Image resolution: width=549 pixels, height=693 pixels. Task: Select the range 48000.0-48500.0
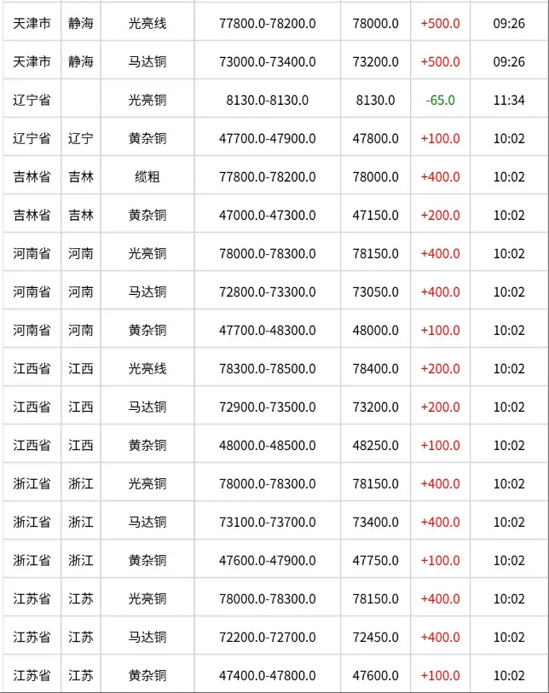[268, 446]
